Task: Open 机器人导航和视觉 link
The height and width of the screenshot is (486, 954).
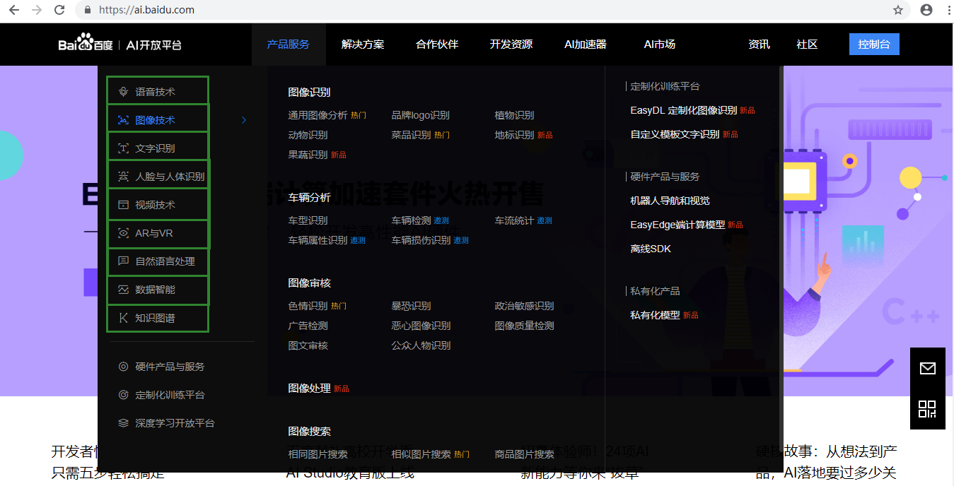Action: [670, 201]
